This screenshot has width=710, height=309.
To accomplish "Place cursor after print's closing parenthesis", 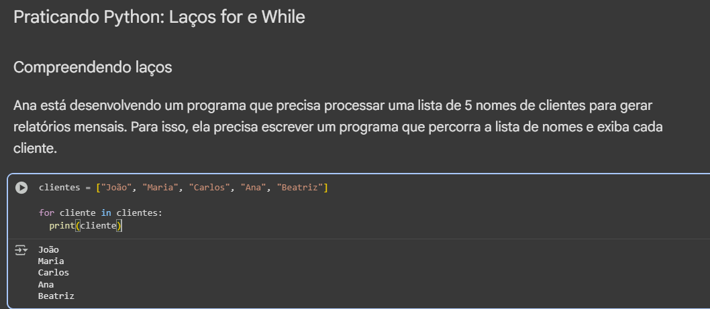I will click(124, 226).
